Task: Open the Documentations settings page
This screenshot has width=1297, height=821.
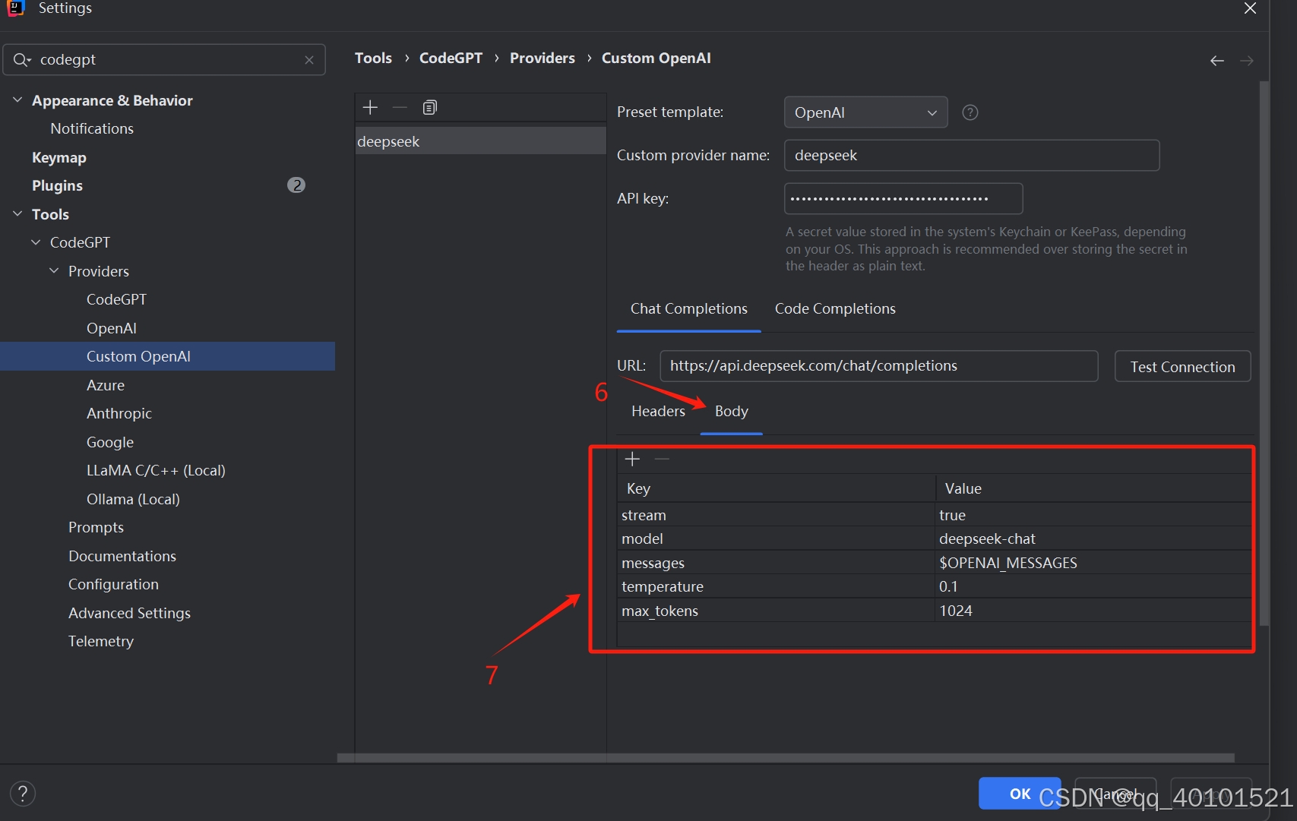Action: [x=122, y=556]
